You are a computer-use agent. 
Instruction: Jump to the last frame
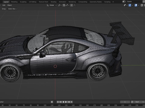click(71, 102)
